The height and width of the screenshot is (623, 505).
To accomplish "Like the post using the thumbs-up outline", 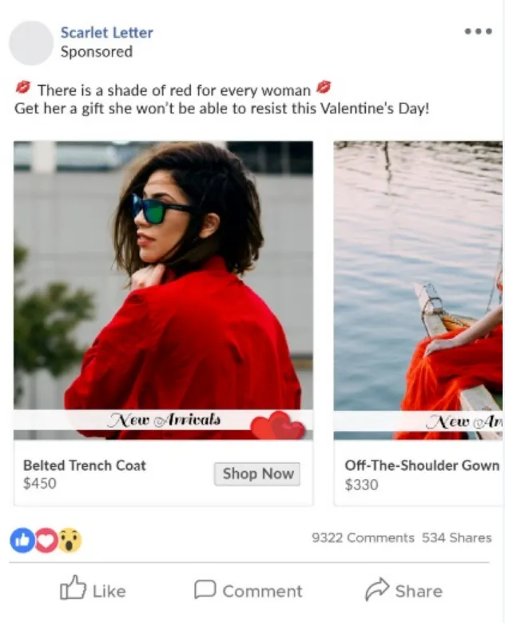I will pos(73,587).
